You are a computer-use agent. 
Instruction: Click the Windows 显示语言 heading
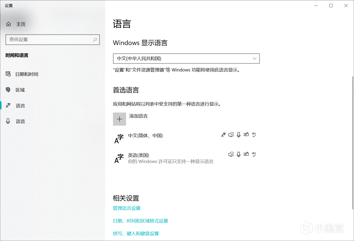(140, 43)
